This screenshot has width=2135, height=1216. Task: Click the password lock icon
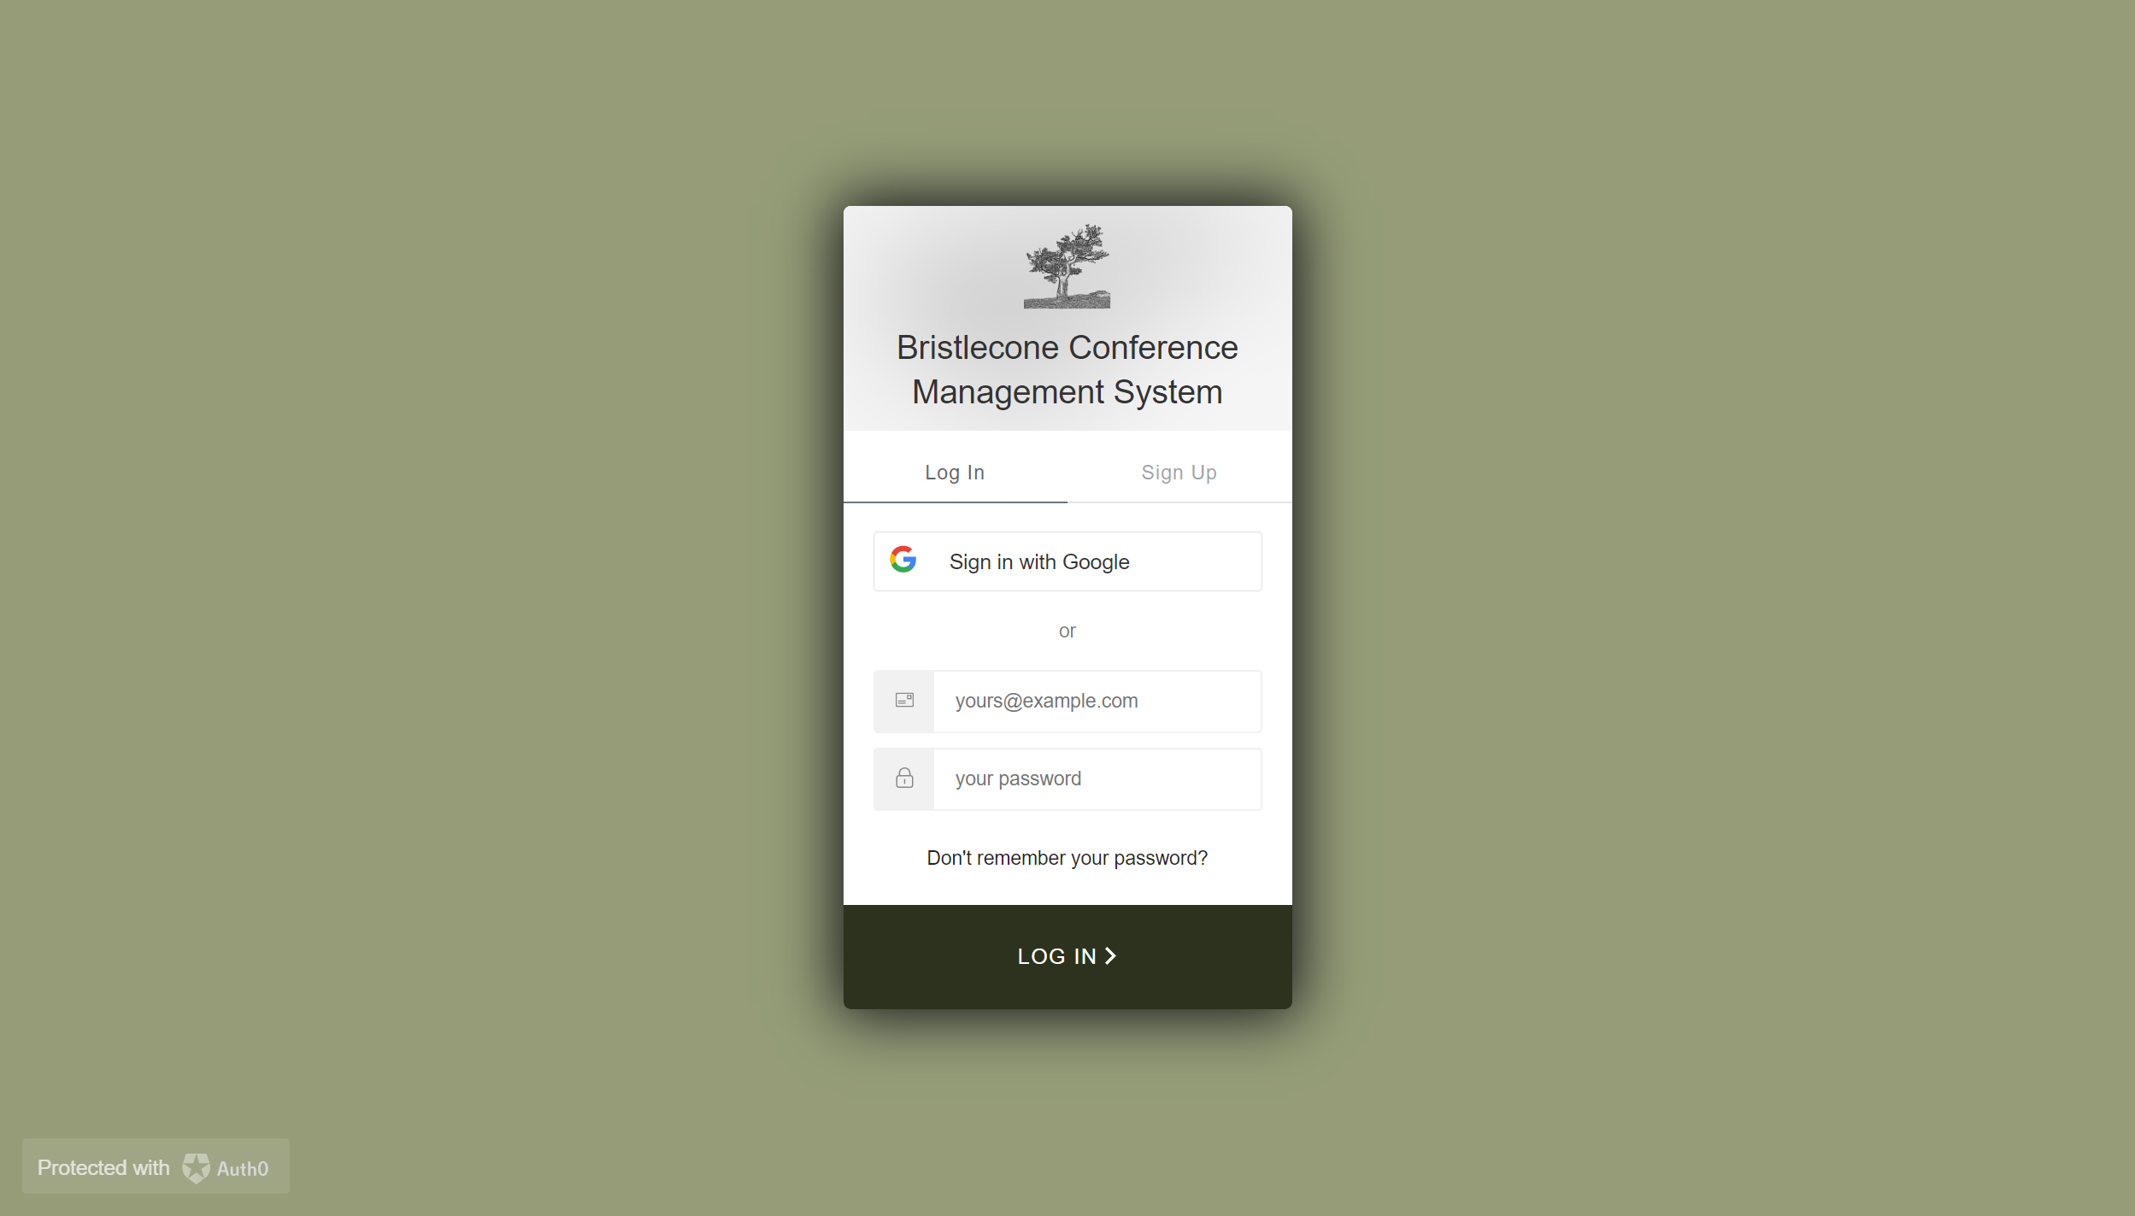[x=905, y=778]
